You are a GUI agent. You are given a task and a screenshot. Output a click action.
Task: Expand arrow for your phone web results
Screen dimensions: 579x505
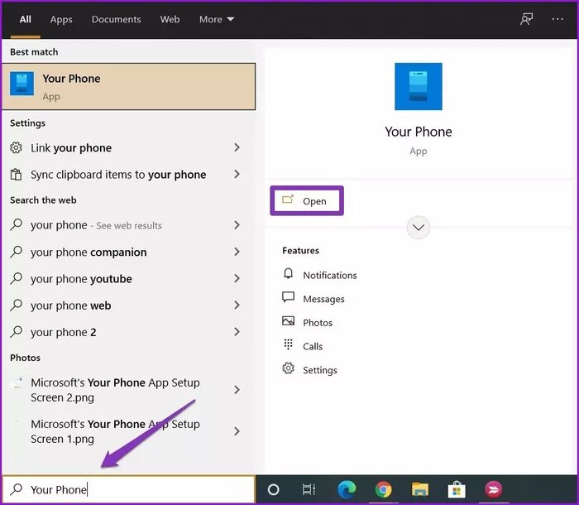coord(237,225)
